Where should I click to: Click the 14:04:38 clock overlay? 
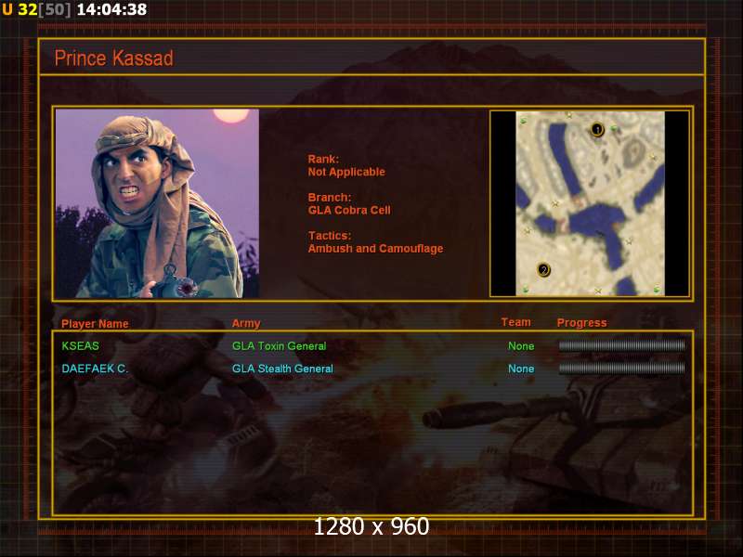tap(111, 9)
